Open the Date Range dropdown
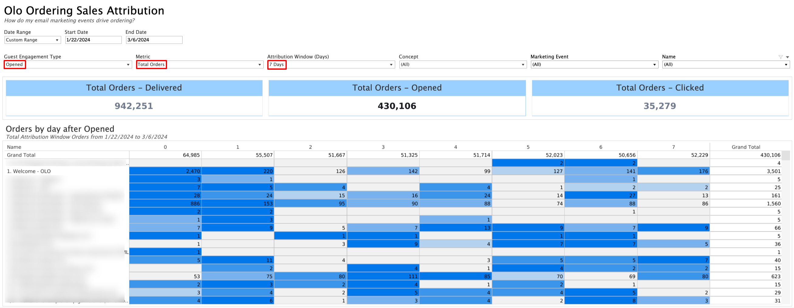The image size is (794, 308). click(33, 40)
